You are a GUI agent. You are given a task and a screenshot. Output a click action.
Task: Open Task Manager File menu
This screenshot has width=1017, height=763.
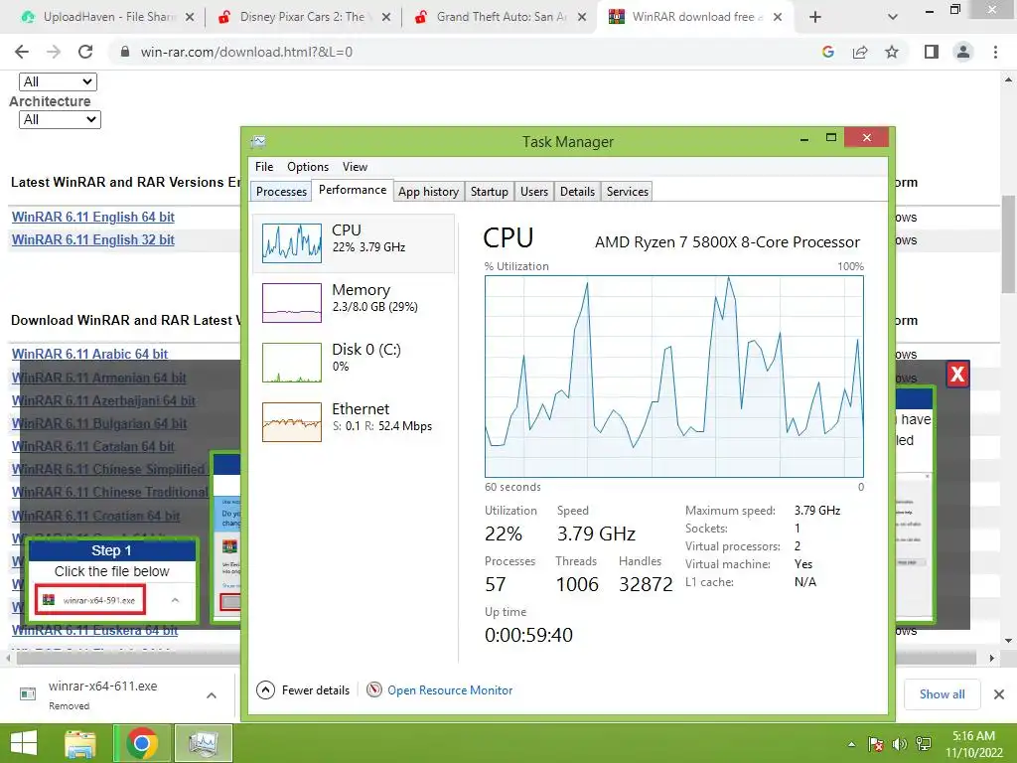[264, 167]
